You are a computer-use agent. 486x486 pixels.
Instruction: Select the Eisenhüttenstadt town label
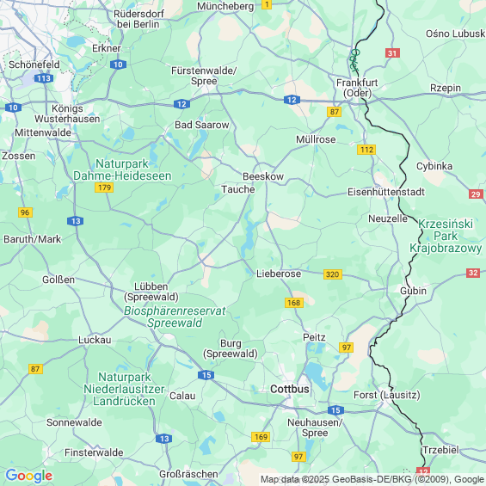(386, 192)
